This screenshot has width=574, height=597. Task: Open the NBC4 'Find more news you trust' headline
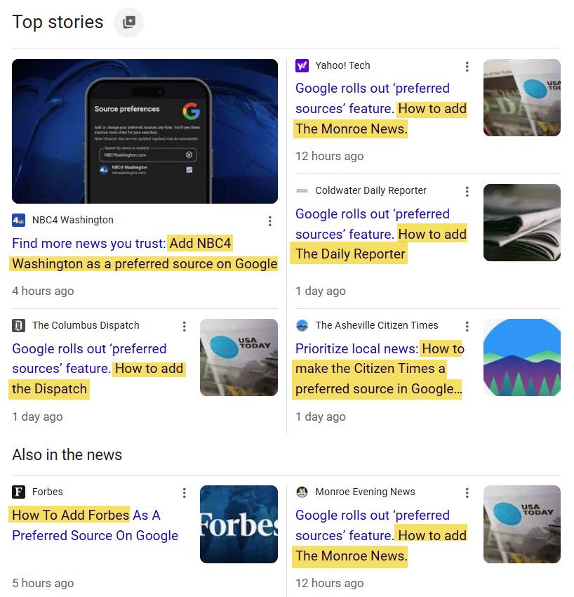point(145,254)
